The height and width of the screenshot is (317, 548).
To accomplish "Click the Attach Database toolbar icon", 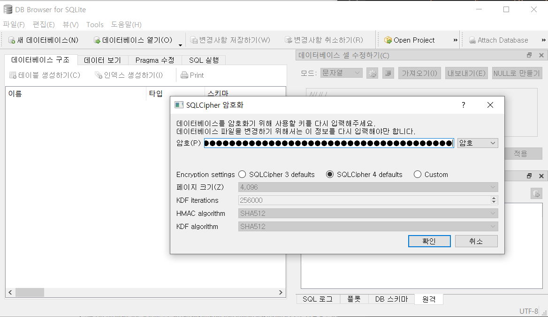I will pyautogui.click(x=472, y=40).
